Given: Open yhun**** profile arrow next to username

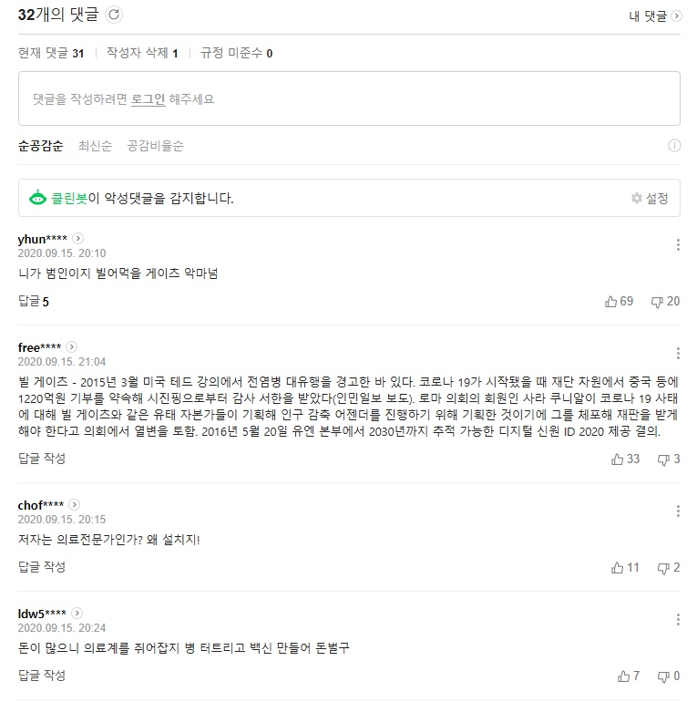Looking at the screenshot, I should tap(77, 239).
